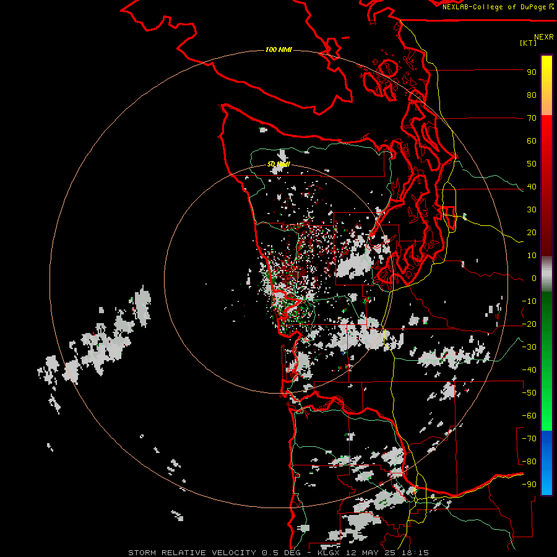The width and height of the screenshot is (557, 557).
Task: Click the "-80" scale value
Action: point(529,462)
